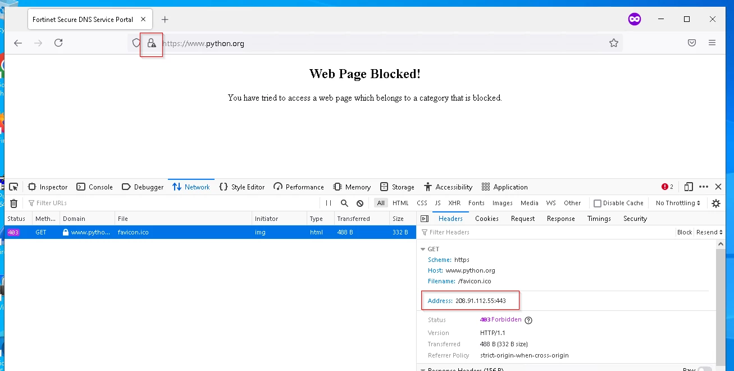Filter requests by XHR

tap(454, 203)
